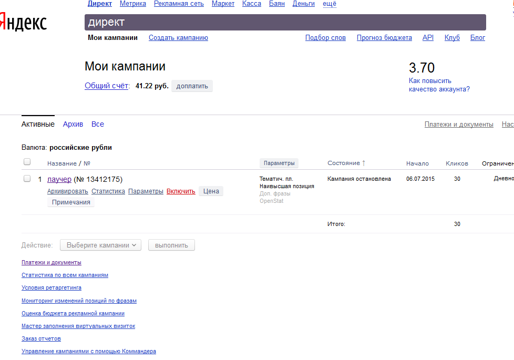Open the Блог link
The width and height of the screenshot is (514, 360).
pyautogui.click(x=478, y=38)
